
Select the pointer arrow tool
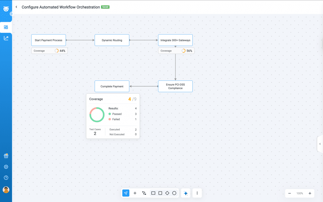point(126,193)
